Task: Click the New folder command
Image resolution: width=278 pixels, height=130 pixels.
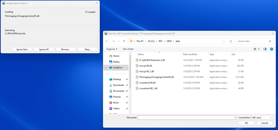Action: [128, 49]
